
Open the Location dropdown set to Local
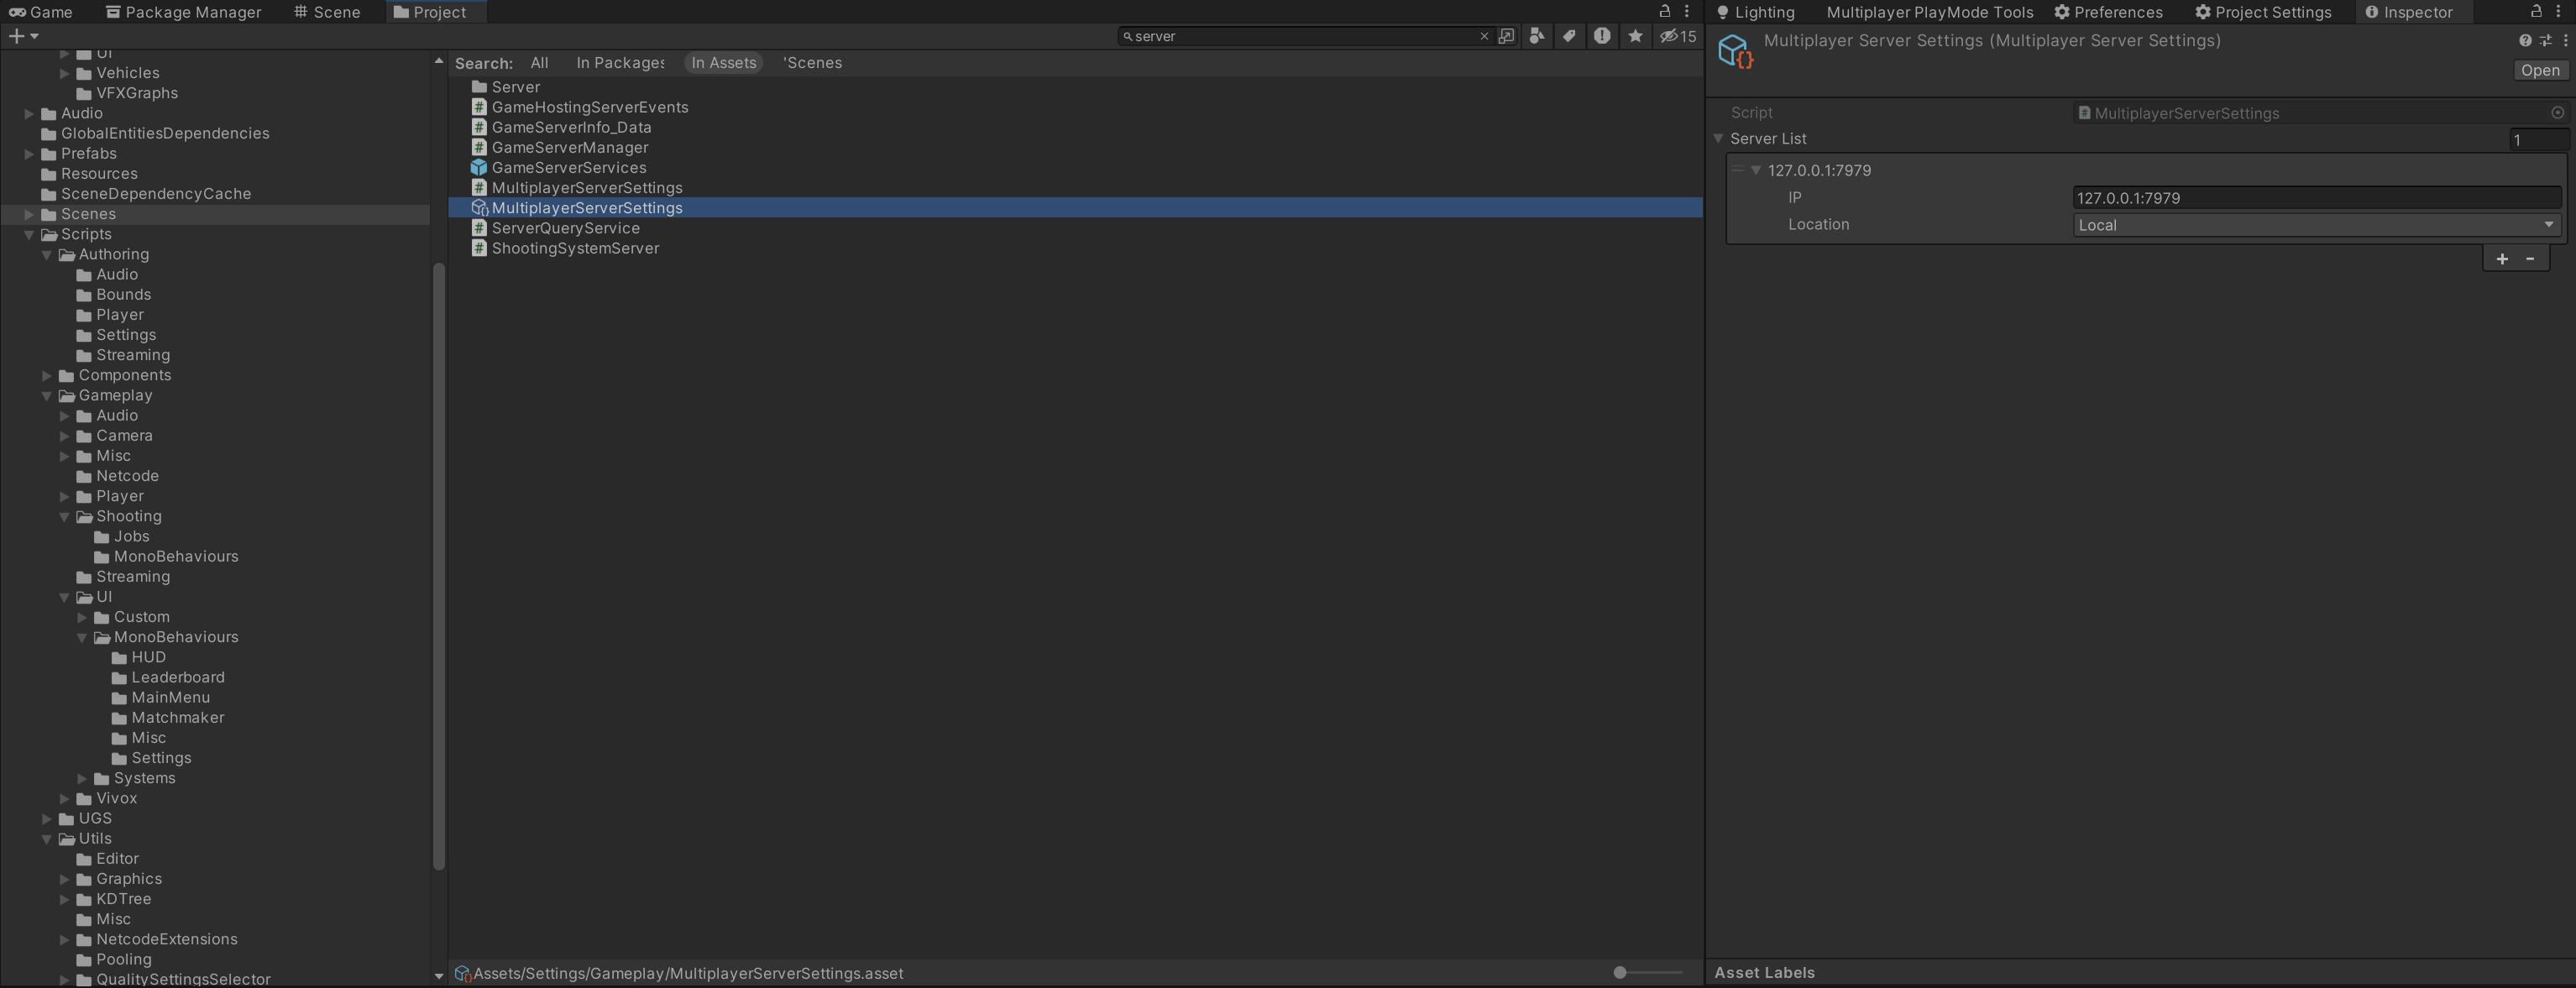coord(2316,225)
